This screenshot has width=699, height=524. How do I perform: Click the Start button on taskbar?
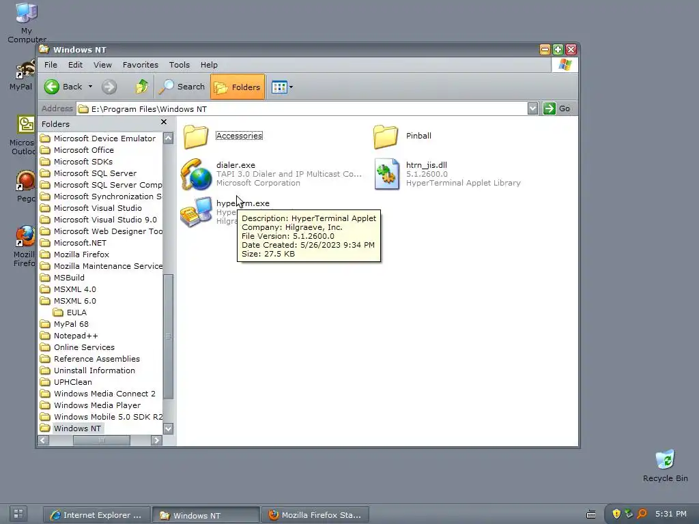(x=18, y=513)
